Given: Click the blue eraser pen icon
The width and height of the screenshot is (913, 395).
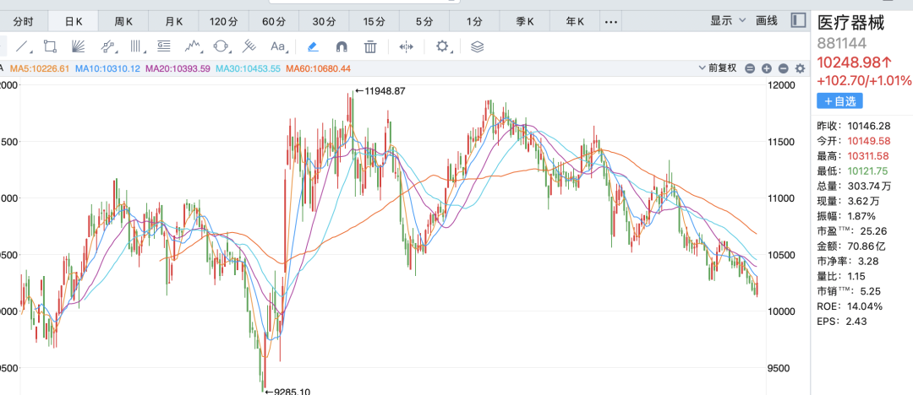Looking at the screenshot, I should [312, 46].
